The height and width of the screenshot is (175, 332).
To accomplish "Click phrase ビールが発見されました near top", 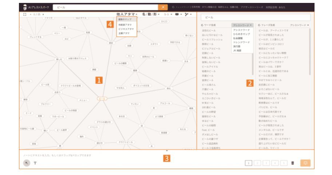I will [x=271, y=35].
